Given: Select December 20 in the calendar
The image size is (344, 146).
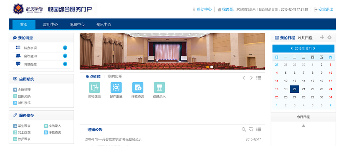Looking at the screenshot, I should [x=295, y=89].
